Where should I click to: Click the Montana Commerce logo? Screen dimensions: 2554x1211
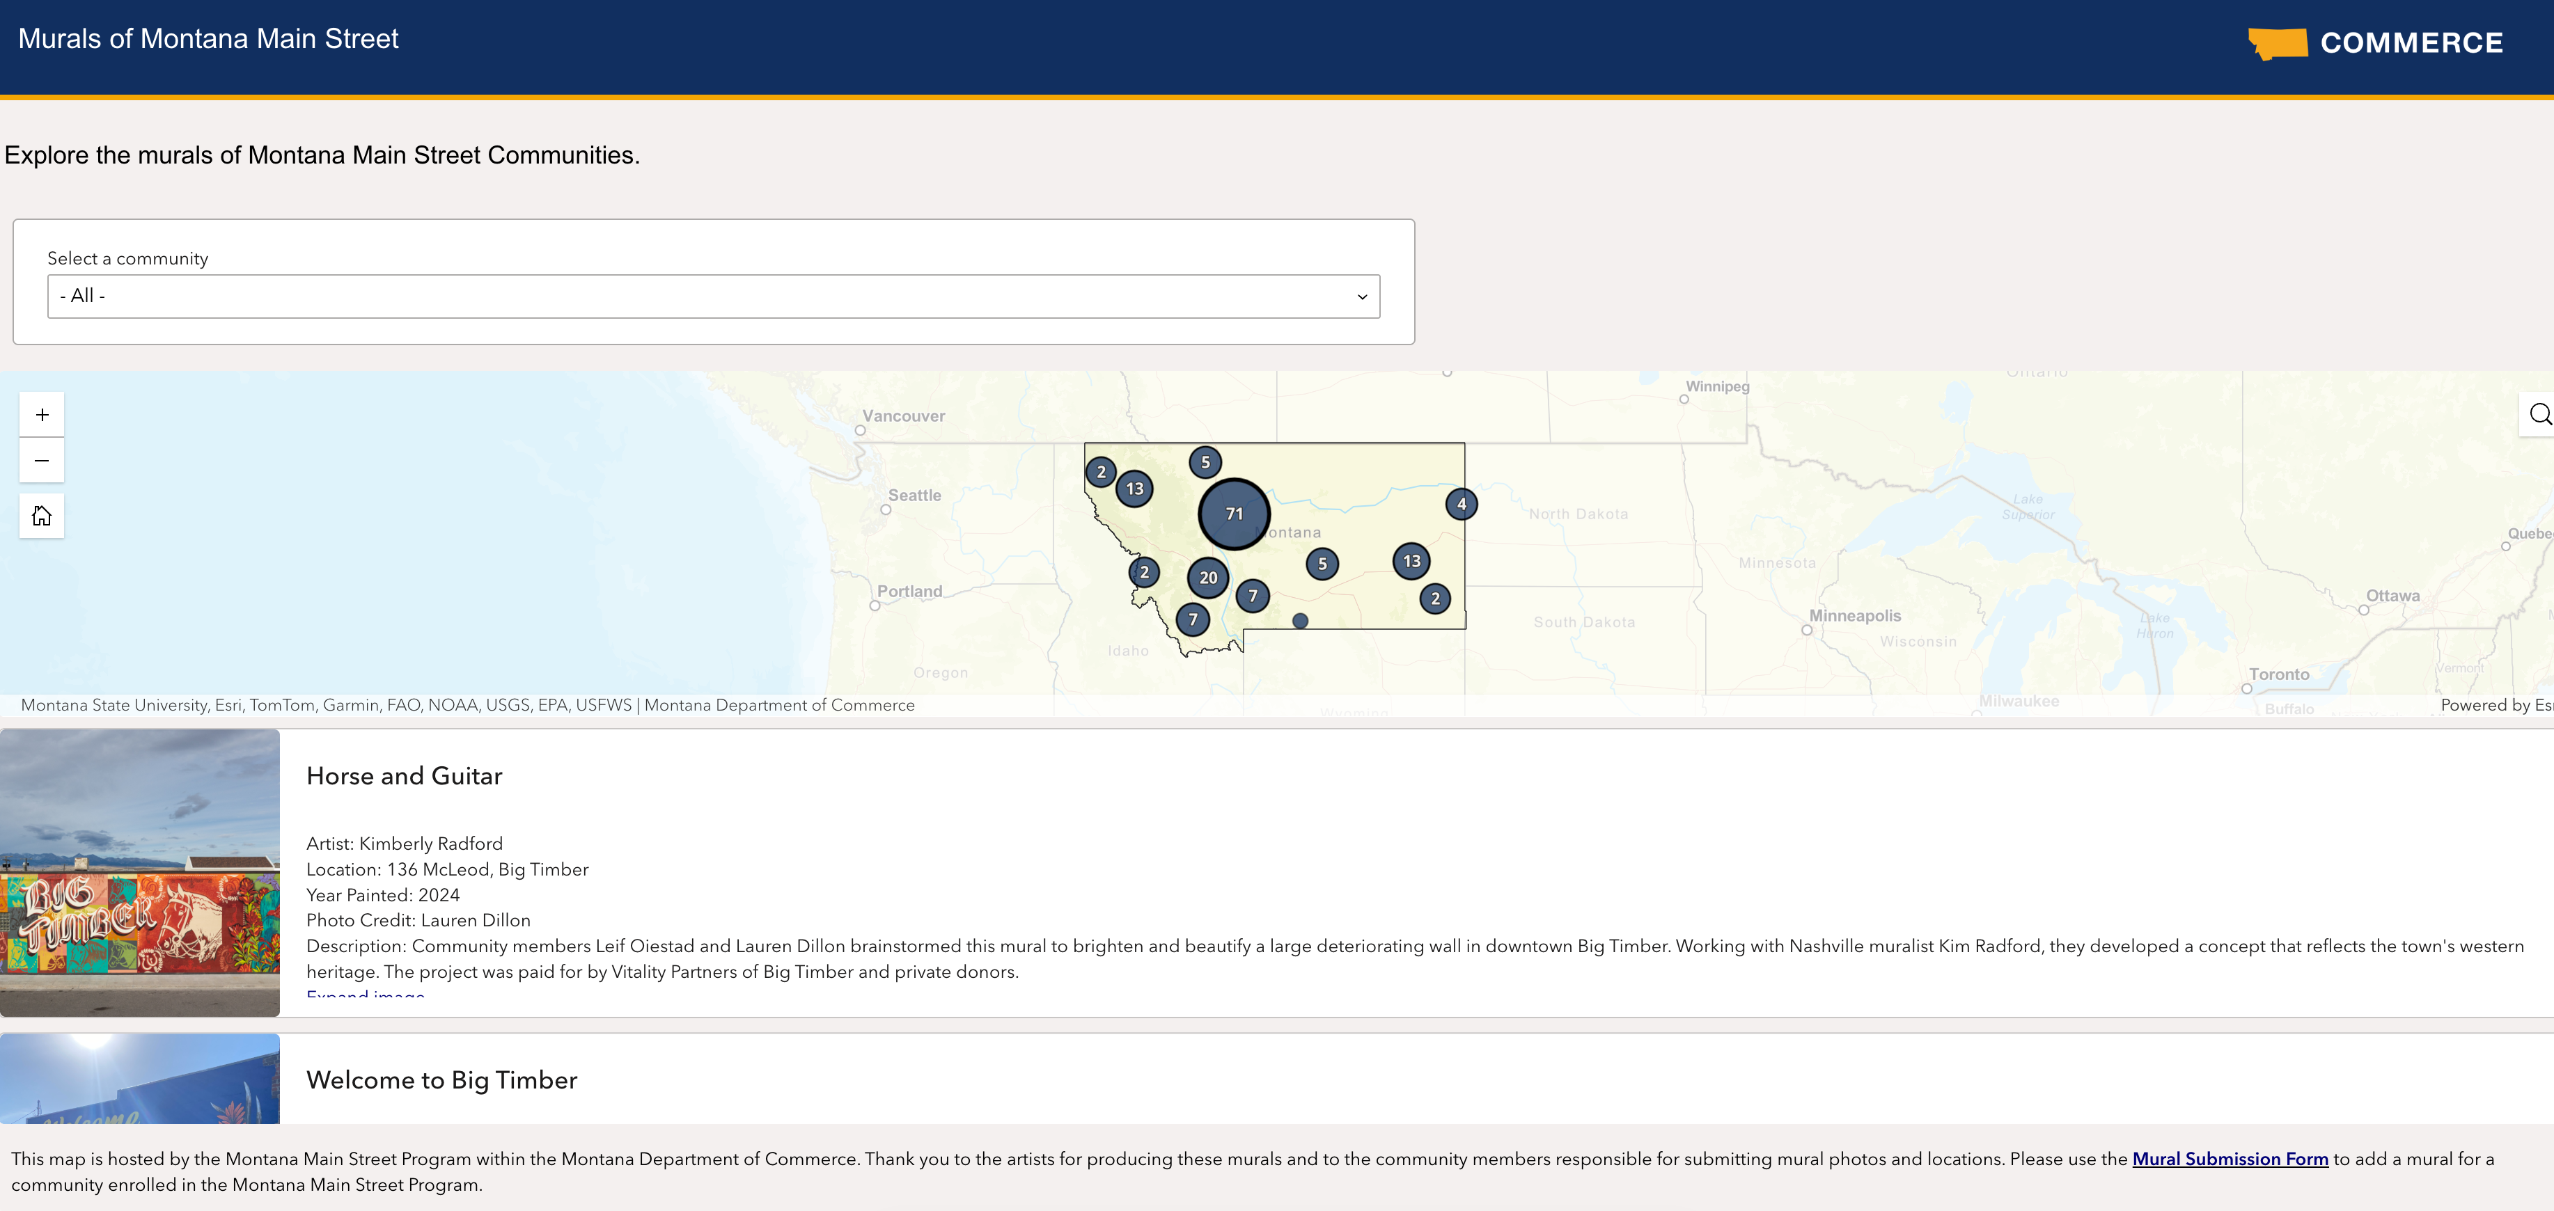click(x=2376, y=44)
